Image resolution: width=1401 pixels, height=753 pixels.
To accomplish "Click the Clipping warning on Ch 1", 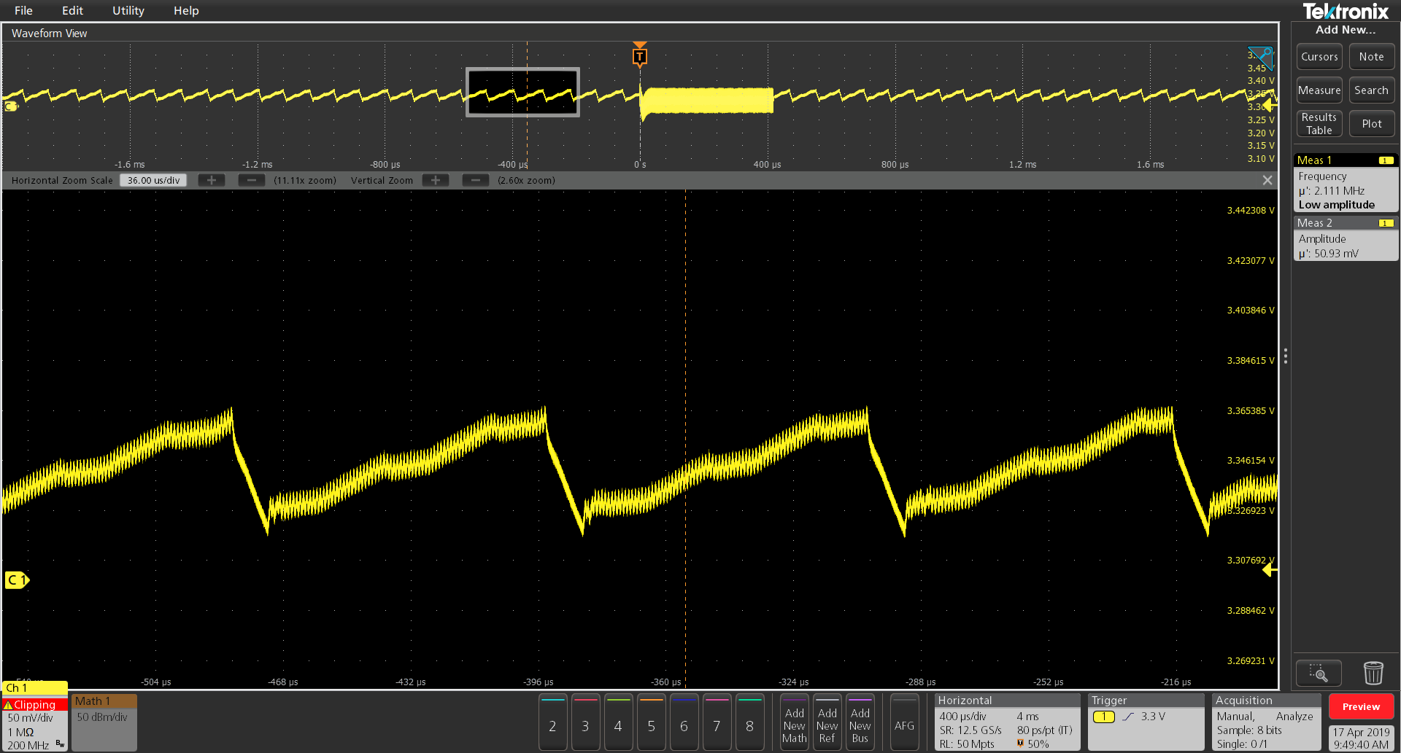I will (34, 704).
